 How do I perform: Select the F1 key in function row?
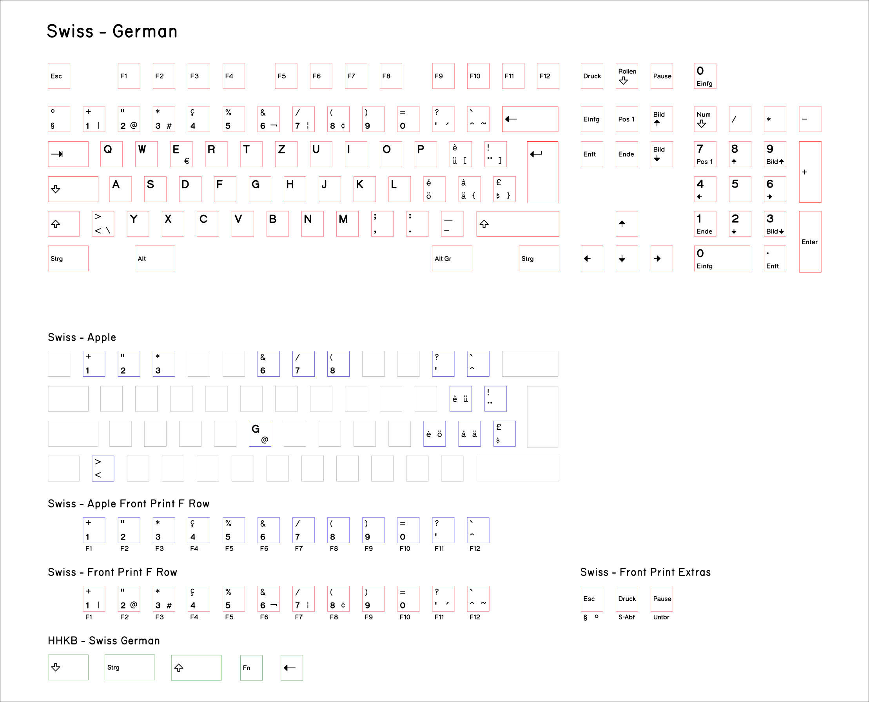(129, 76)
